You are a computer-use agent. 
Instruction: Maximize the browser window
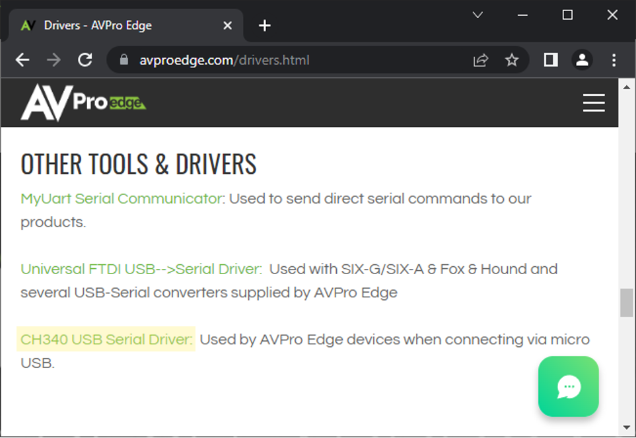click(x=567, y=15)
